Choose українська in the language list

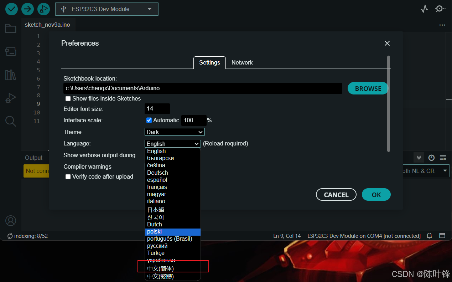(173, 260)
